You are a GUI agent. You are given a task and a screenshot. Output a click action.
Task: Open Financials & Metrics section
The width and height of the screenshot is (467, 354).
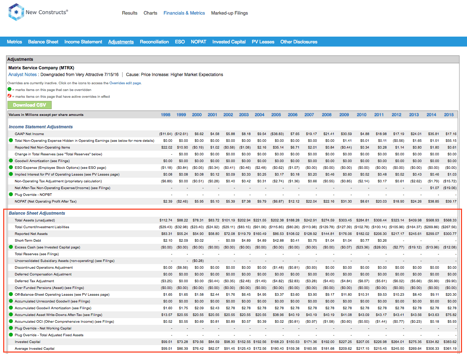point(184,13)
